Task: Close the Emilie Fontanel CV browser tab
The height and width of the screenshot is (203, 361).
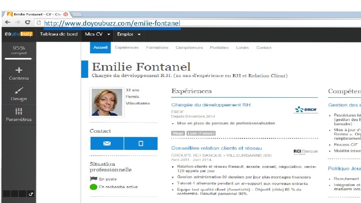Action: pyautogui.click(x=65, y=14)
